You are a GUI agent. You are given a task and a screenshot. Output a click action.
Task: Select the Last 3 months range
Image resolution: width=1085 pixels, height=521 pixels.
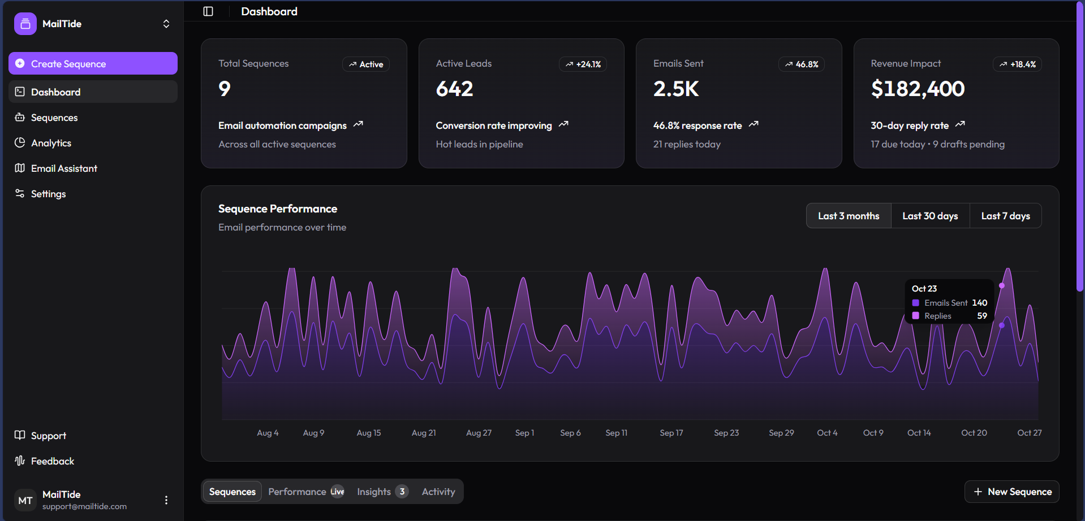pos(848,216)
